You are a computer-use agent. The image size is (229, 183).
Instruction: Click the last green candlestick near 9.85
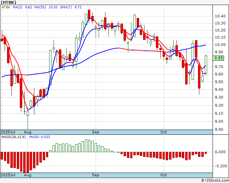pyautogui.click(x=206, y=65)
